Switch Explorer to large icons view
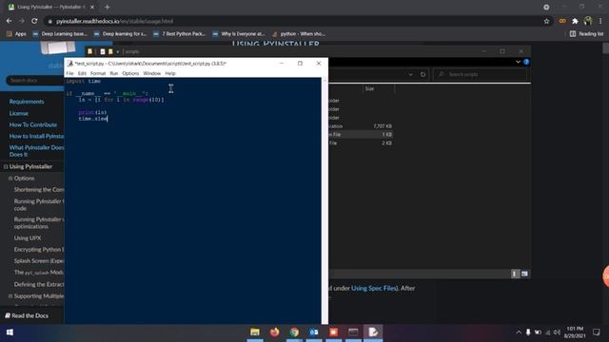This screenshot has width=609, height=342. pos(524,274)
